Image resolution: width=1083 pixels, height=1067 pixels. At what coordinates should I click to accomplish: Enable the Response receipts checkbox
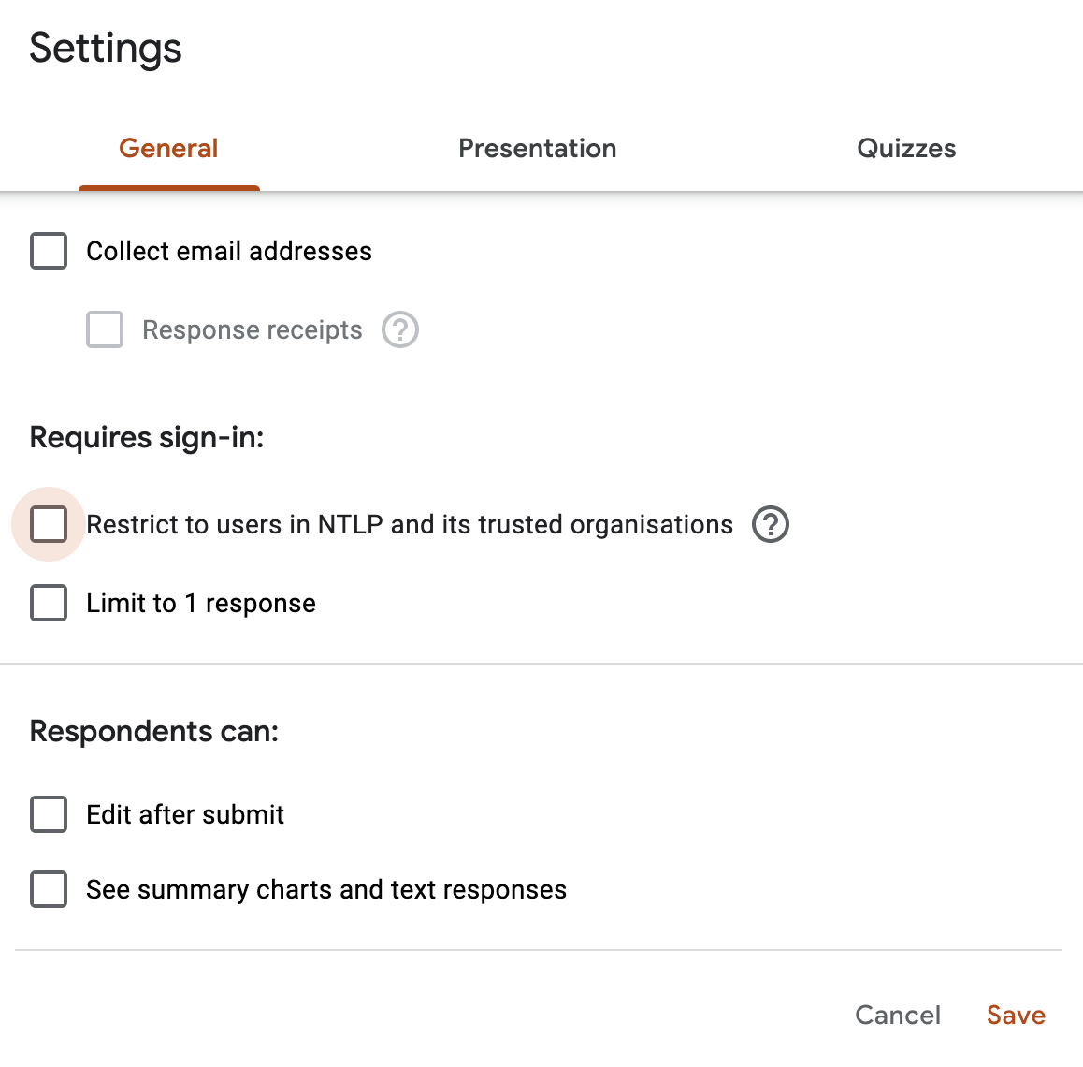coord(105,329)
